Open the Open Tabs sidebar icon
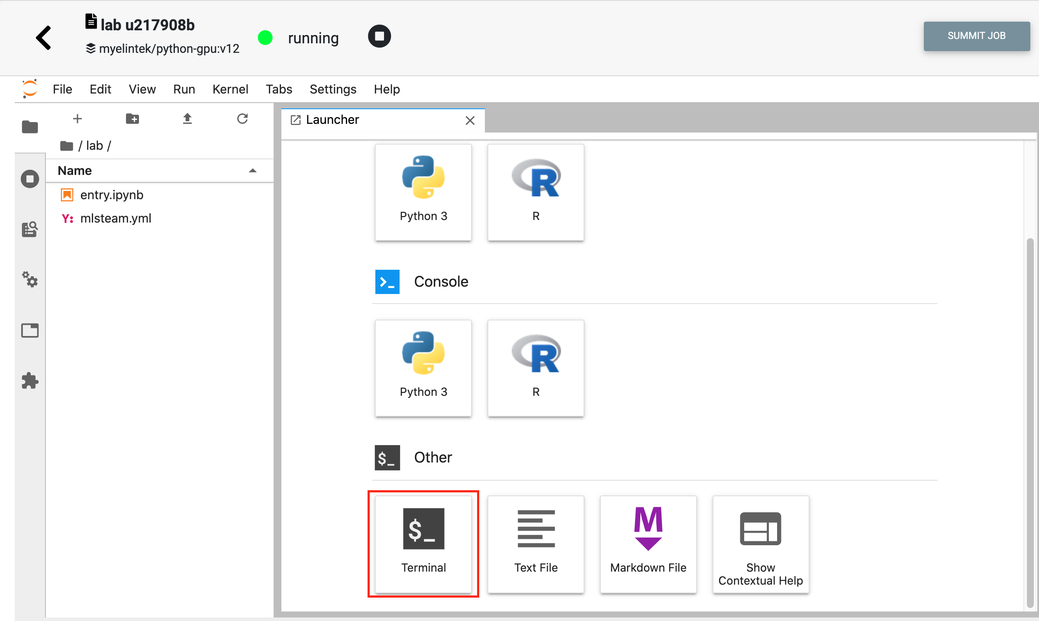Image resolution: width=1039 pixels, height=621 pixels. point(30,330)
